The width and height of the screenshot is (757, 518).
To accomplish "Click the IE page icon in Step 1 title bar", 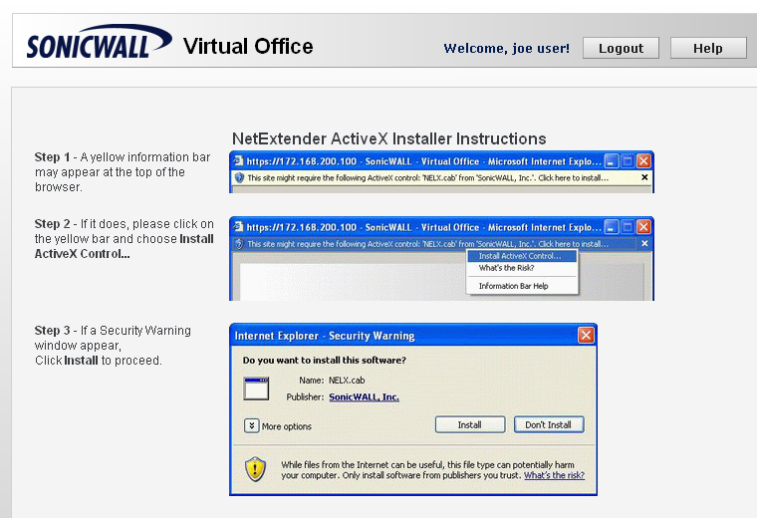I will (x=238, y=160).
